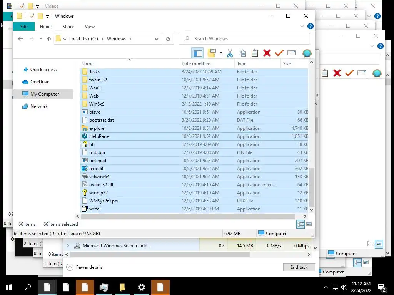This screenshot has width=394, height=295.
Task: Show hidden tray icons chevron
Action: pyautogui.click(x=326, y=287)
